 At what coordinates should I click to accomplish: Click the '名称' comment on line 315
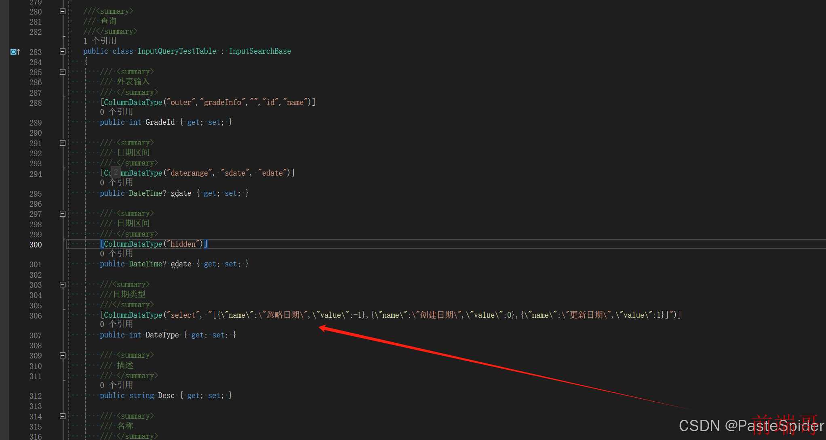point(125,426)
